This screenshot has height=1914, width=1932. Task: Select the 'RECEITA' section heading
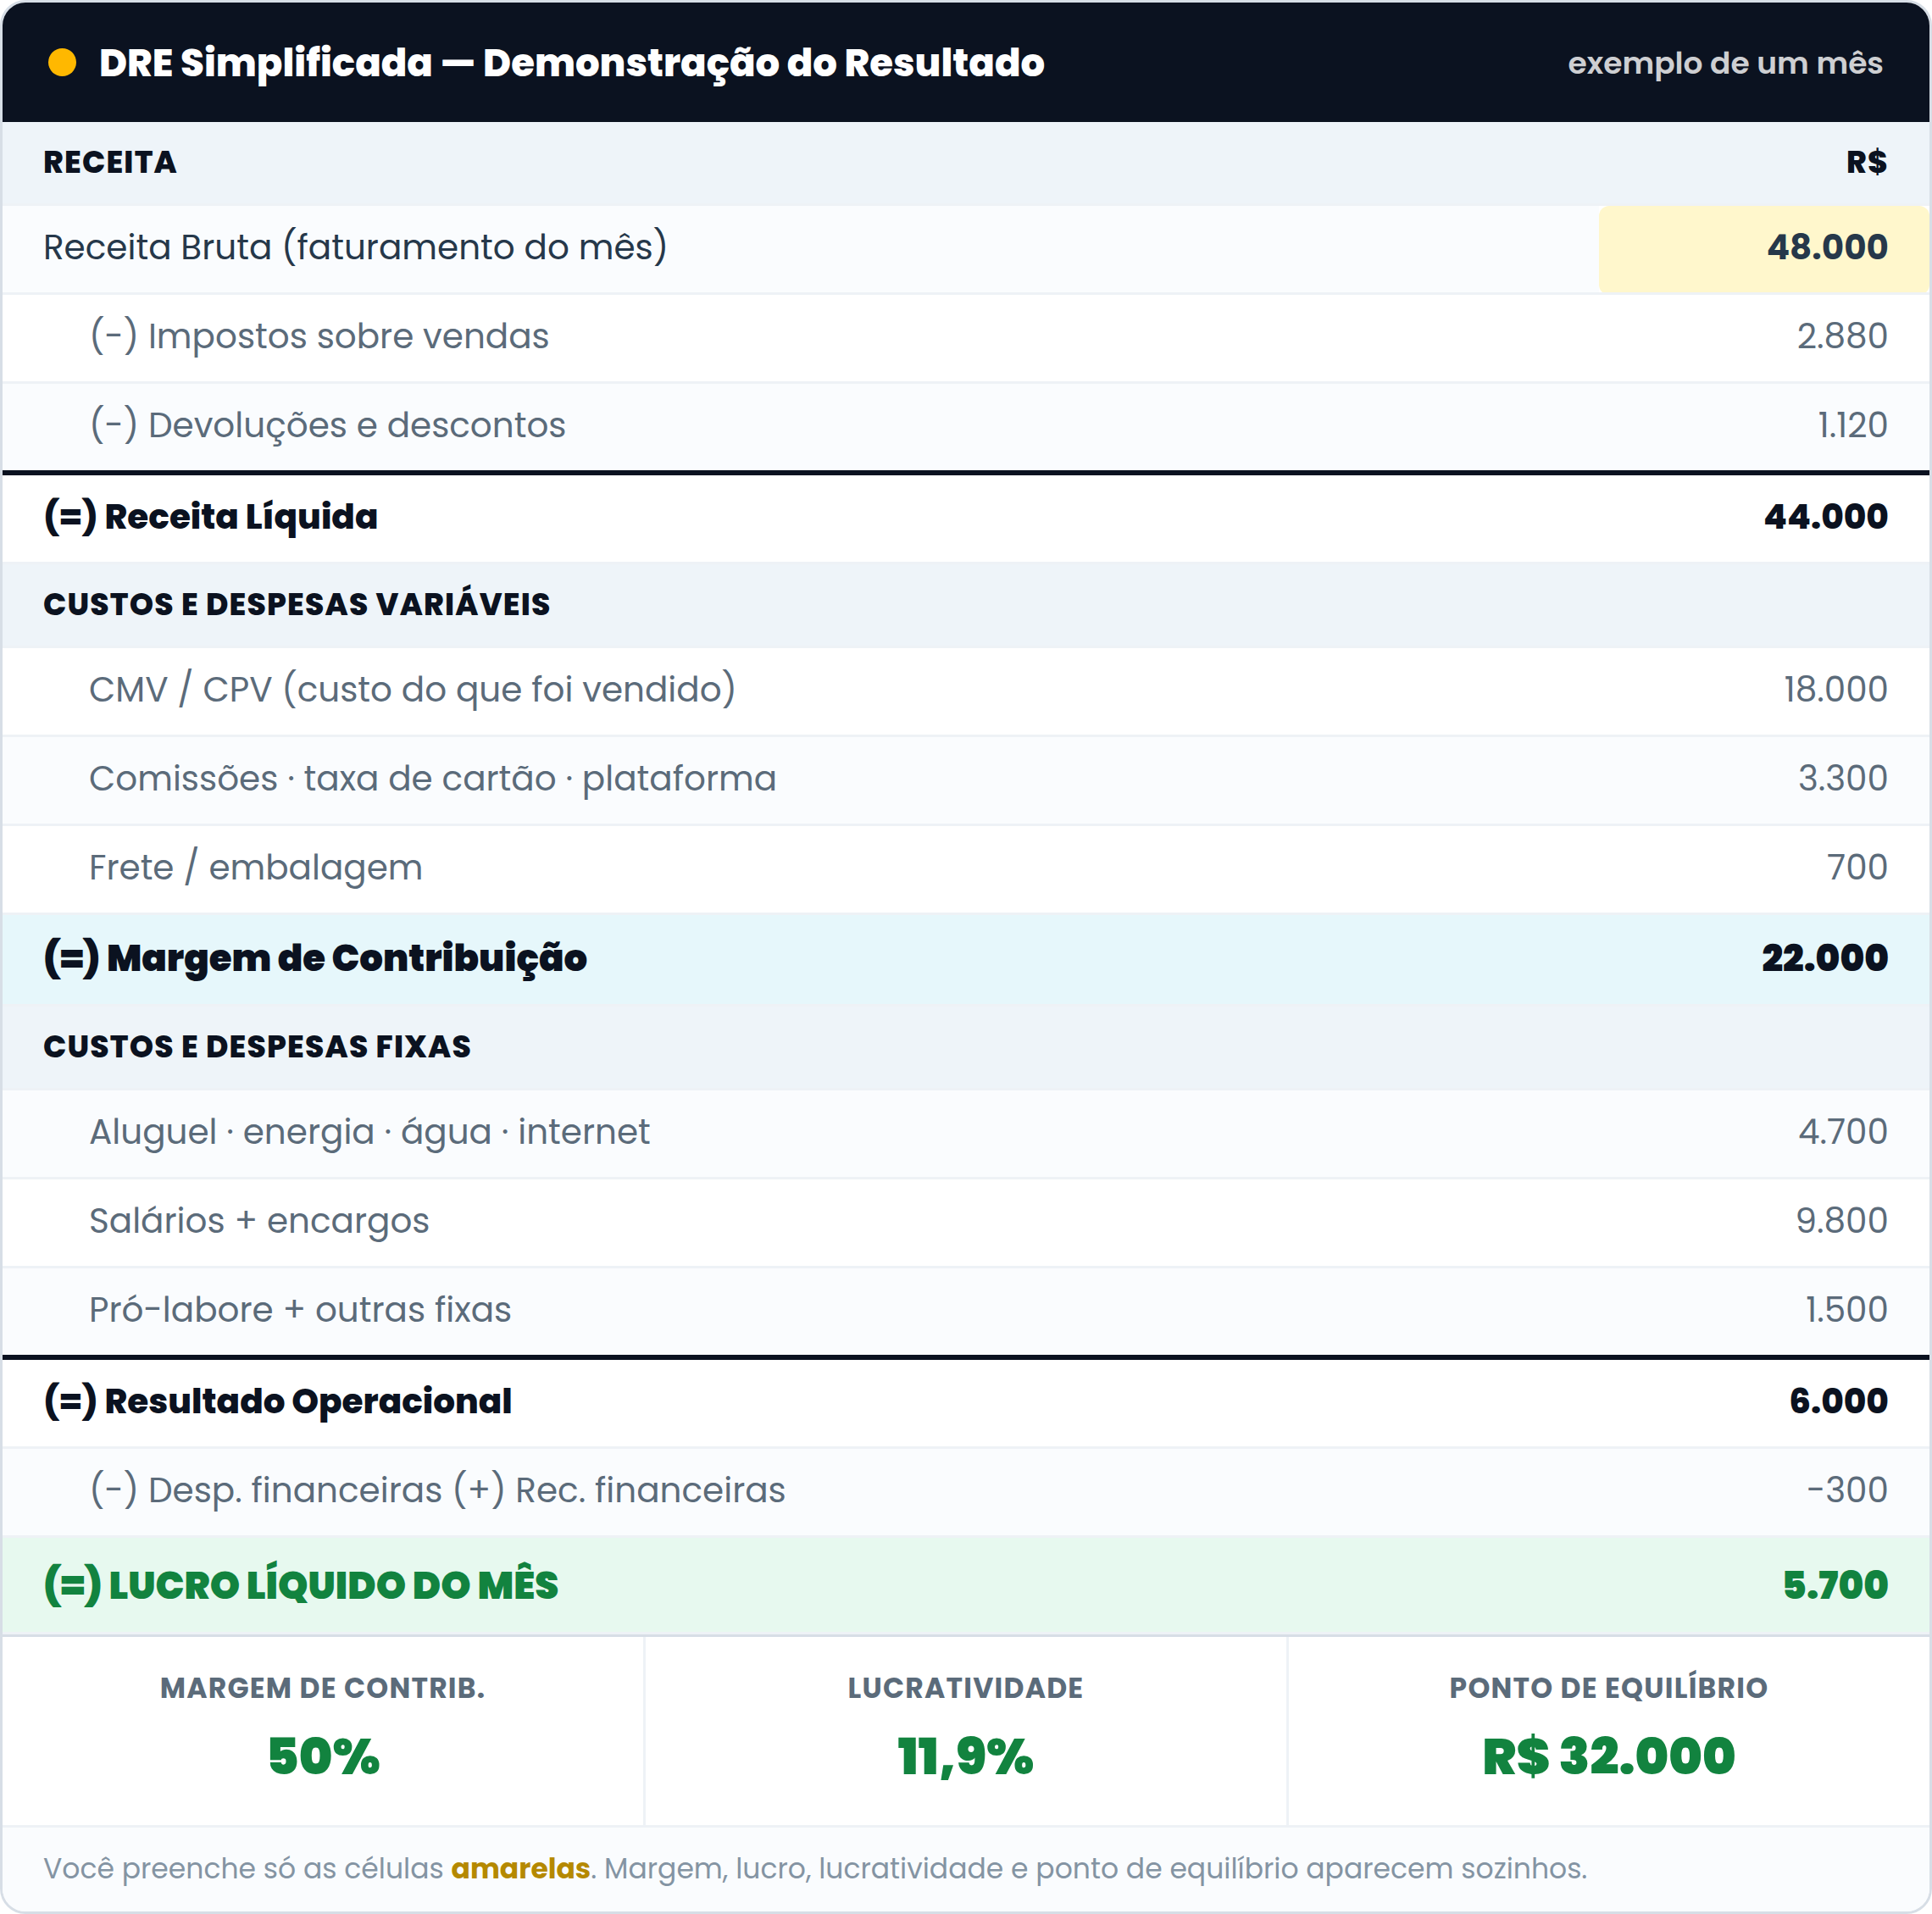pyautogui.click(x=110, y=162)
